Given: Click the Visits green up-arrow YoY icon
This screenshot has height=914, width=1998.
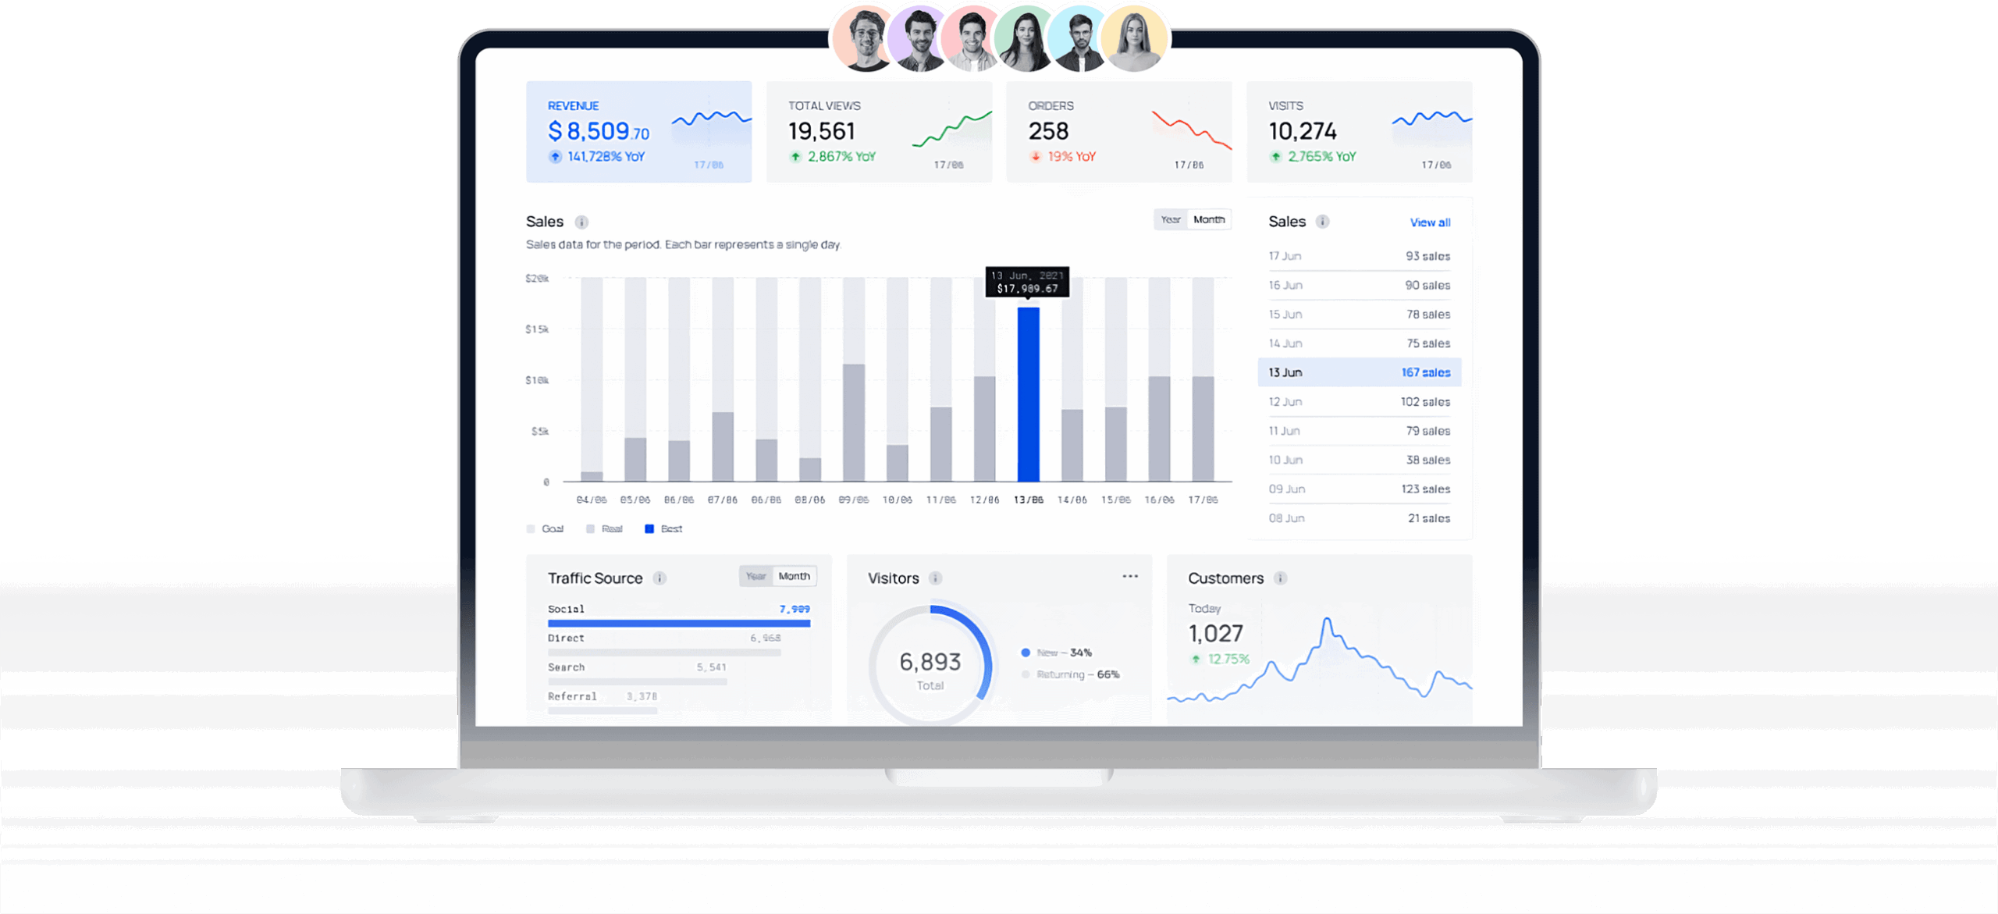Looking at the screenshot, I should pos(1275,157).
